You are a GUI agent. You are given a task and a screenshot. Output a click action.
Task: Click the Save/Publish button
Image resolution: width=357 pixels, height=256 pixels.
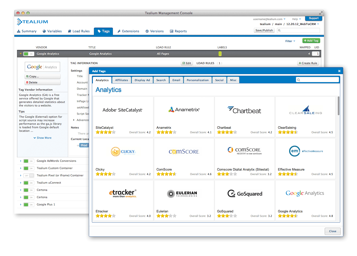click(264, 30)
